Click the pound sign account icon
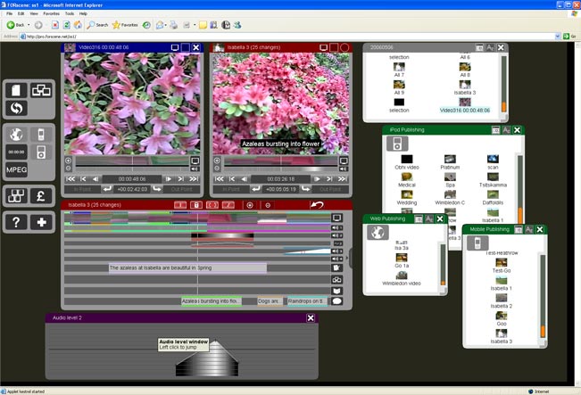 coord(41,196)
